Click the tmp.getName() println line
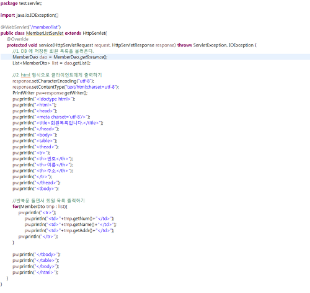Screen dimensions: 310x293 click(71, 225)
